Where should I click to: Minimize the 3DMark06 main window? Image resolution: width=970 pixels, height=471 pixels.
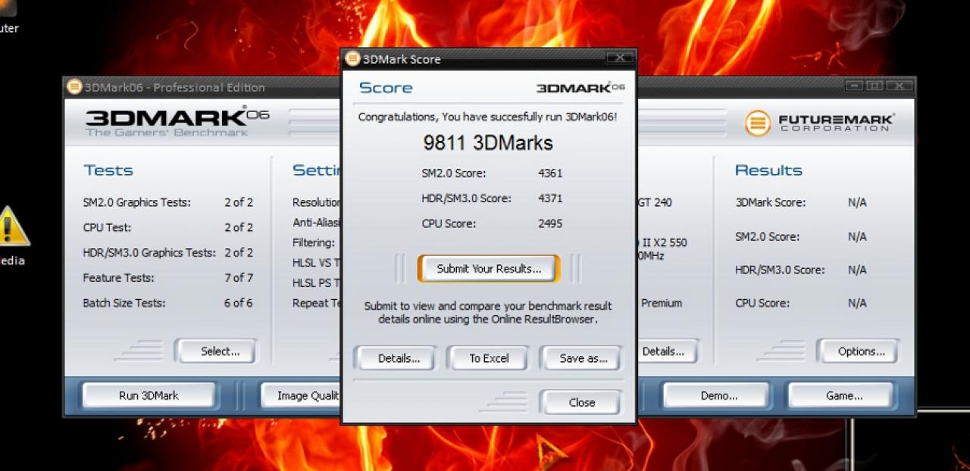coord(854,86)
